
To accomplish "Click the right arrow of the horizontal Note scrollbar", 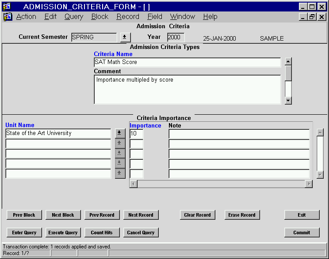I will pyautogui.click(x=309, y=184).
